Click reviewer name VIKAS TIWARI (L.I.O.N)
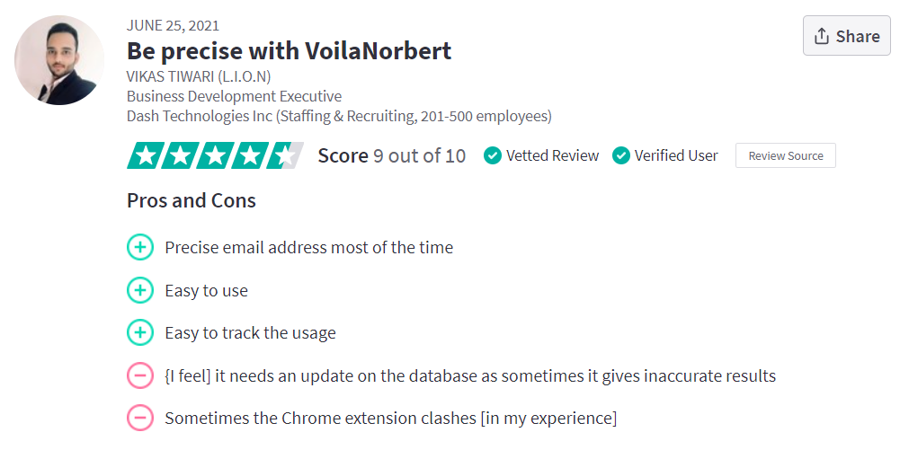 [x=199, y=76]
